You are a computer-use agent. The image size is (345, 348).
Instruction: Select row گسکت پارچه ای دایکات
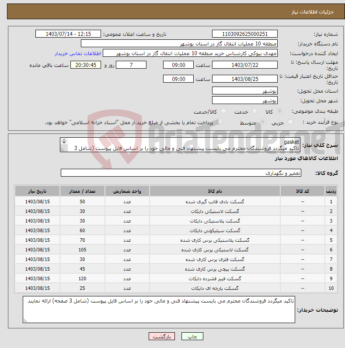click(176, 288)
